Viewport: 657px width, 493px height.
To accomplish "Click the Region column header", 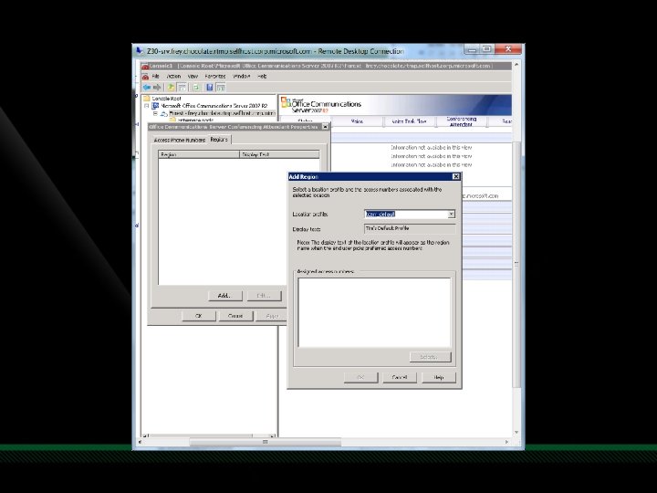I will pyautogui.click(x=200, y=154).
